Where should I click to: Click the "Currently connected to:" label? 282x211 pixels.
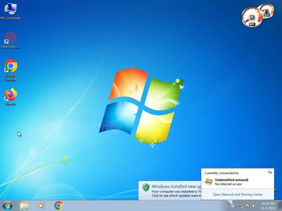coord(222,173)
